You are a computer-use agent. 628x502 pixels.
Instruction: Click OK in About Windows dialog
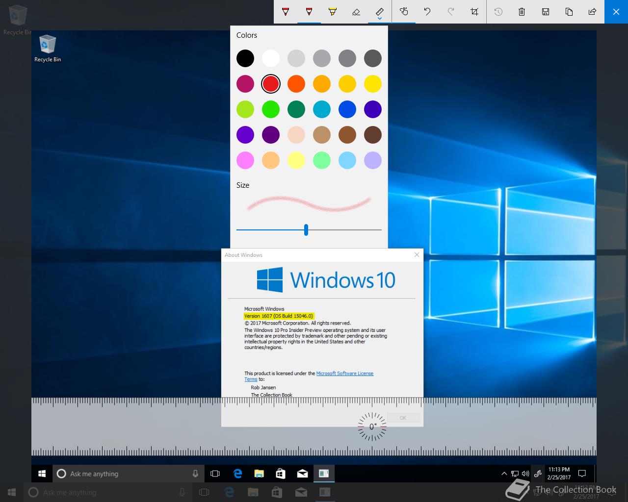[403, 418]
